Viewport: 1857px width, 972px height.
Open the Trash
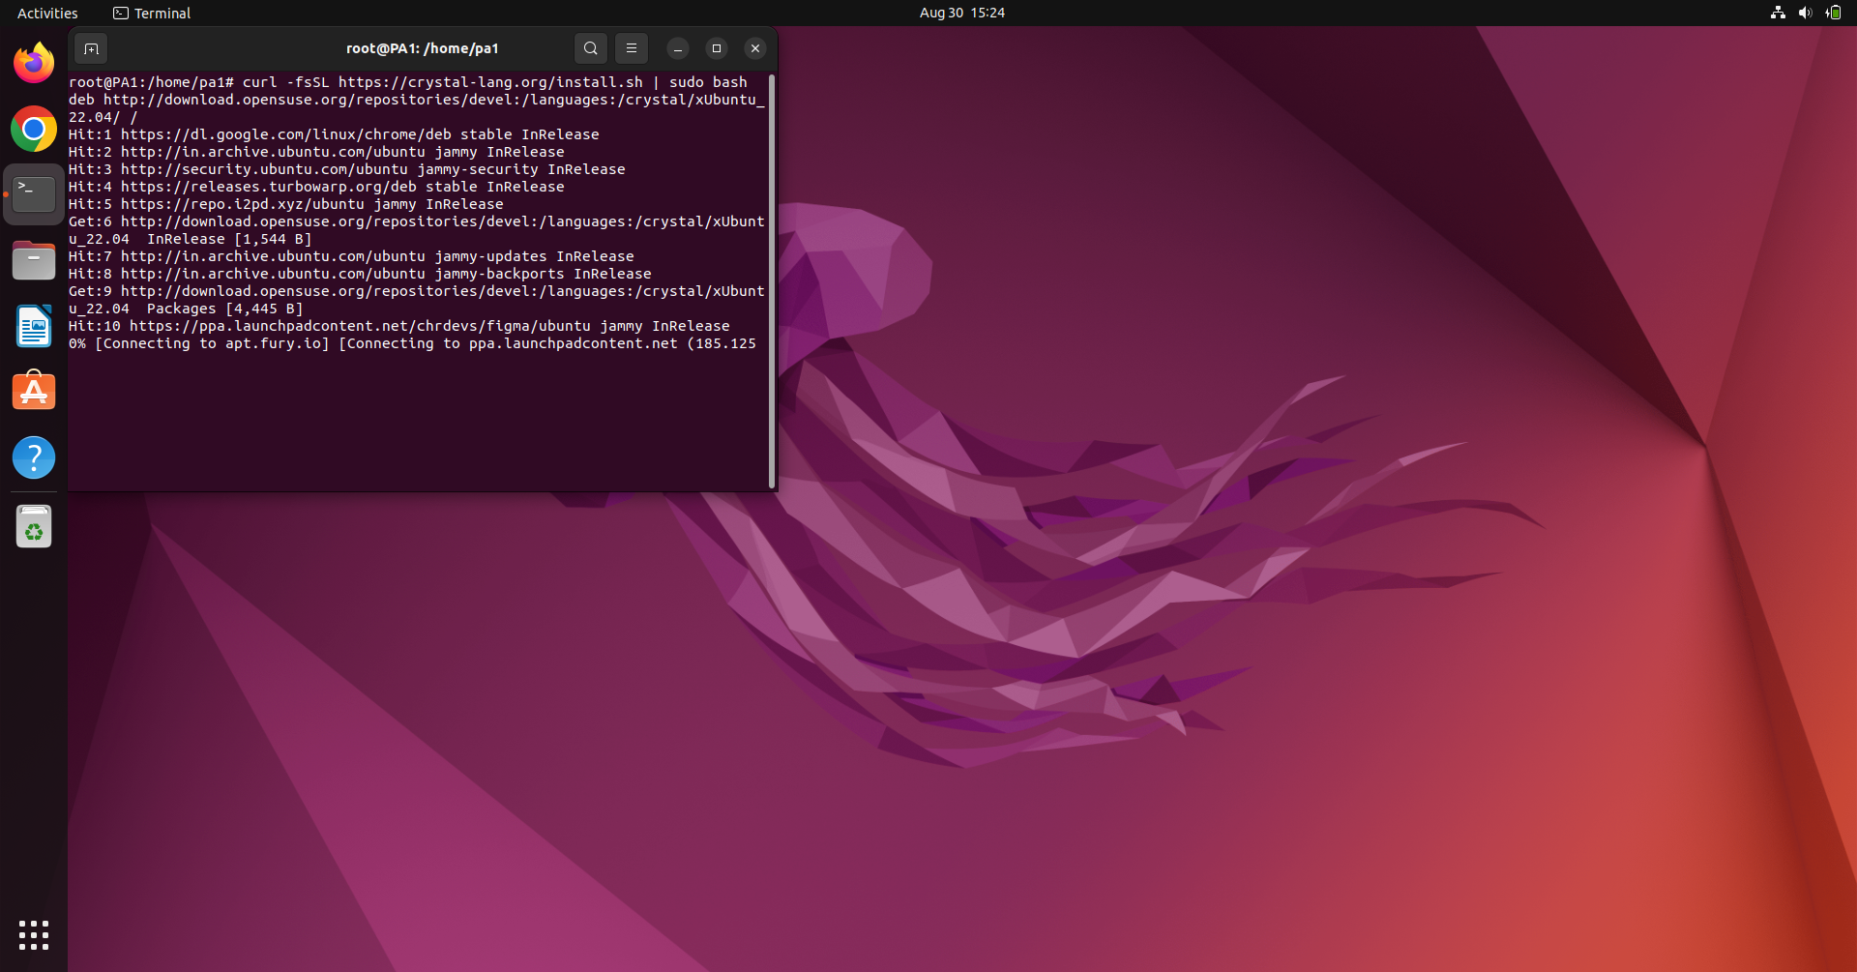pyautogui.click(x=34, y=528)
